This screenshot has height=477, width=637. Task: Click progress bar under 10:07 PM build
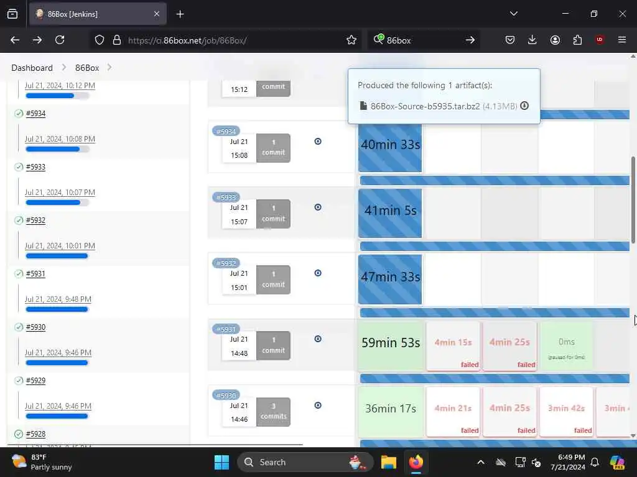[57, 202]
